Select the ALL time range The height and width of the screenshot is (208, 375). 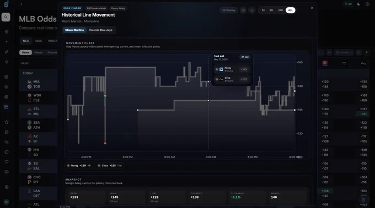(x=290, y=10)
